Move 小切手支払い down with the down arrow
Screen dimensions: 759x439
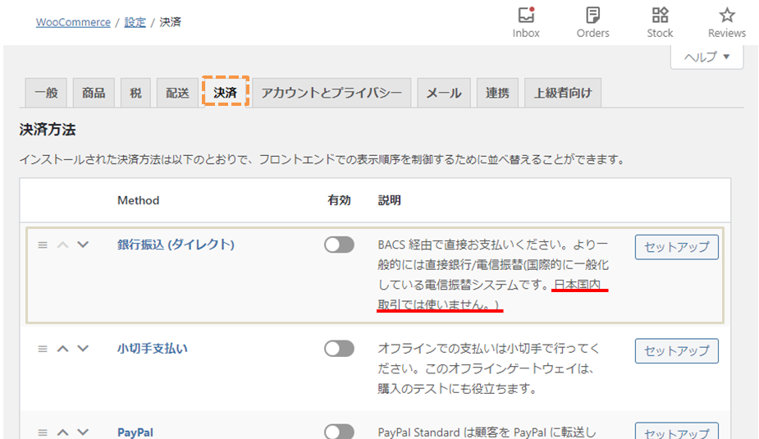83,349
